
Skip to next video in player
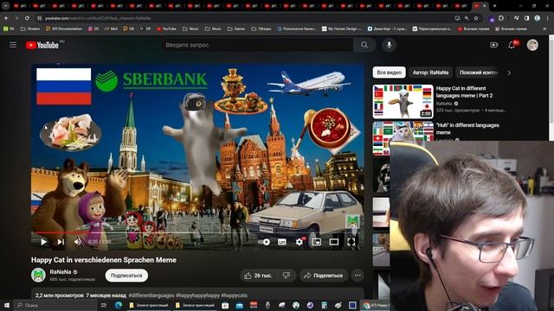pyautogui.click(x=61, y=242)
